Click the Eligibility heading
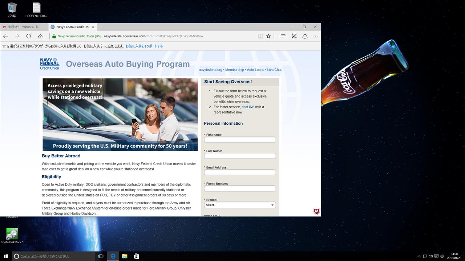465x261 pixels. pyautogui.click(x=51, y=177)
